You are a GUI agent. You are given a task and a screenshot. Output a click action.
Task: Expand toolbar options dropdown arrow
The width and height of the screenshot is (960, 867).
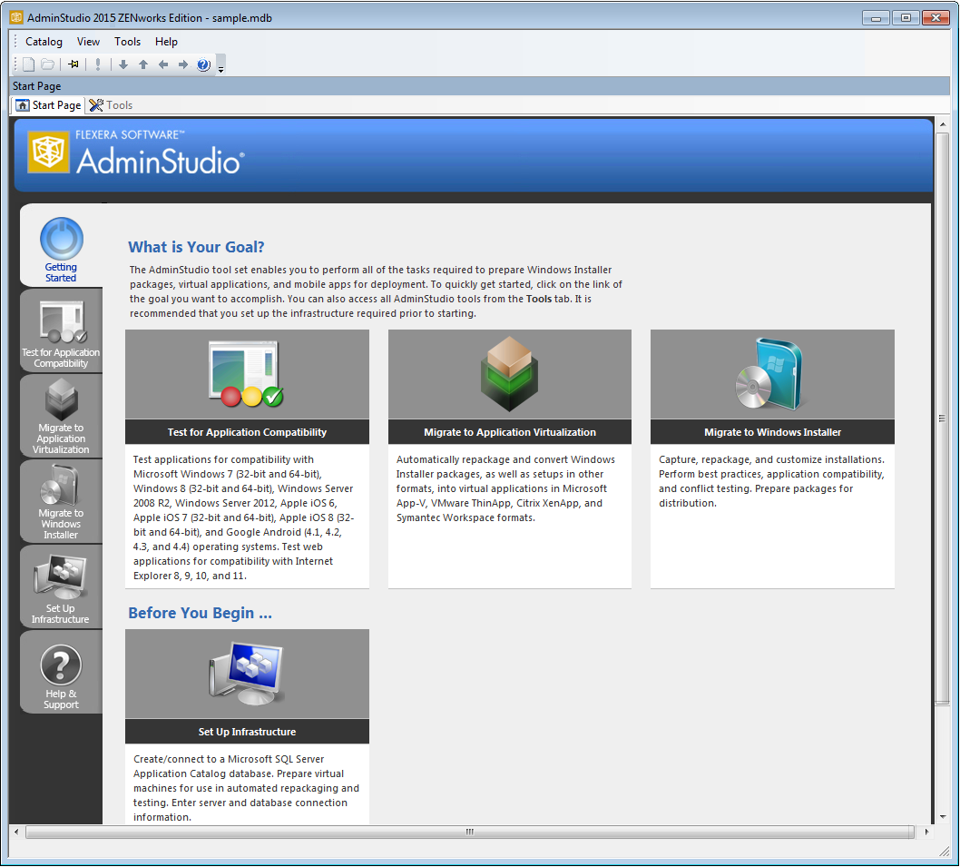point(221,66)
